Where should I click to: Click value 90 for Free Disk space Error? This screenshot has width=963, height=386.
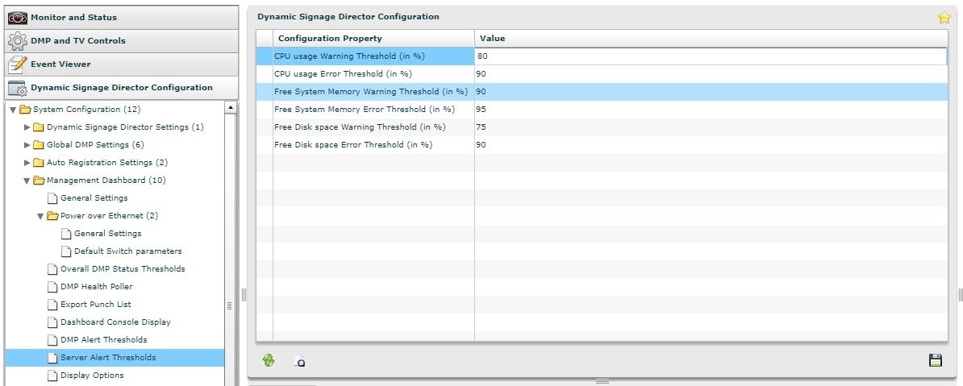point(481,145)
